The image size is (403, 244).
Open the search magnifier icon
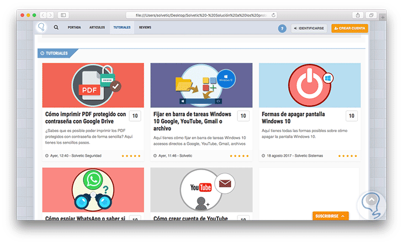point(56,27)
